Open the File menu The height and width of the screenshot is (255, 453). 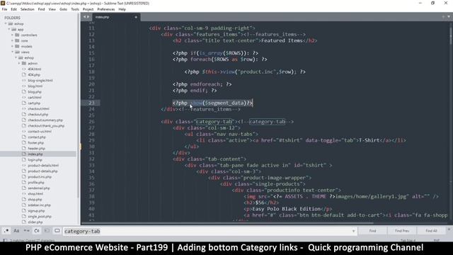pos(4,9)
